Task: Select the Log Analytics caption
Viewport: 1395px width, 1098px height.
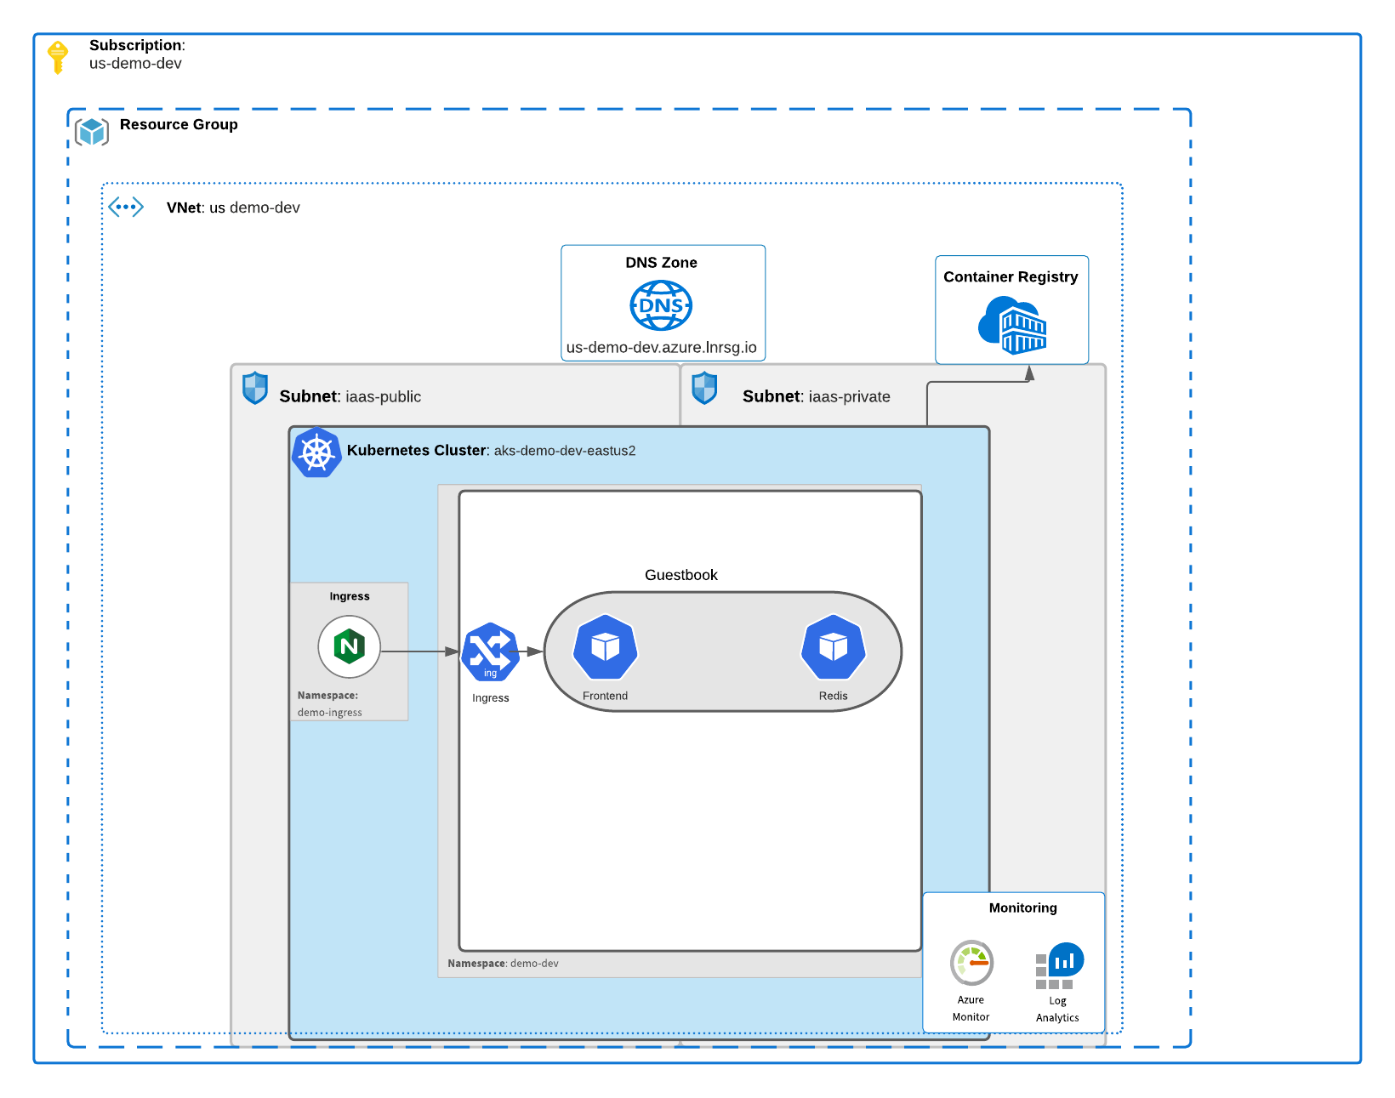Action: [1057, 1010]
